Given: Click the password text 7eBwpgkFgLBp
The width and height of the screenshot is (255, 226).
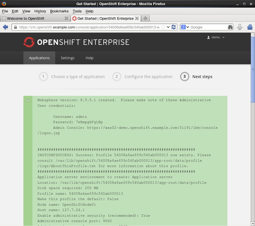Looking at the screenshot, I should tap(89, 122).
